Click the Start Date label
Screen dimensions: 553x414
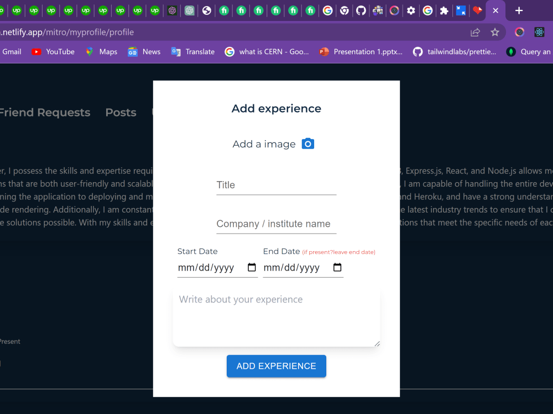pyautogui.click(x=197, y=251)
